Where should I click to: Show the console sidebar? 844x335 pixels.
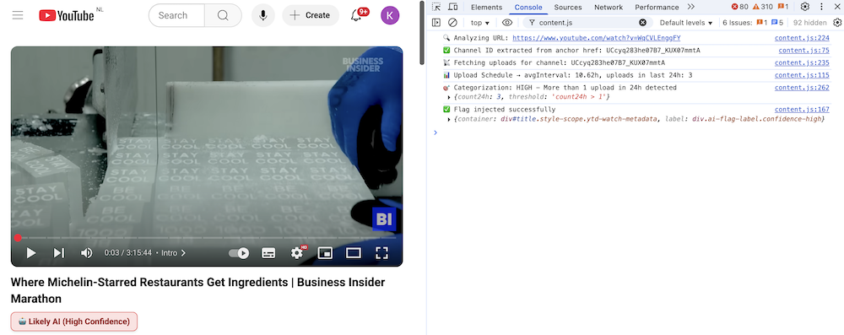click(x=436, y=23)
